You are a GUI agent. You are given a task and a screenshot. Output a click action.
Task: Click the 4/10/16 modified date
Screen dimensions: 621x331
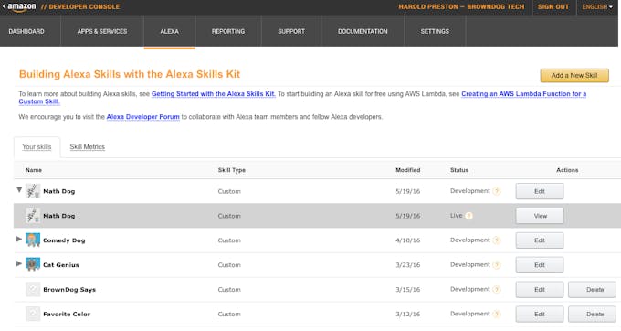coord(408,240)
